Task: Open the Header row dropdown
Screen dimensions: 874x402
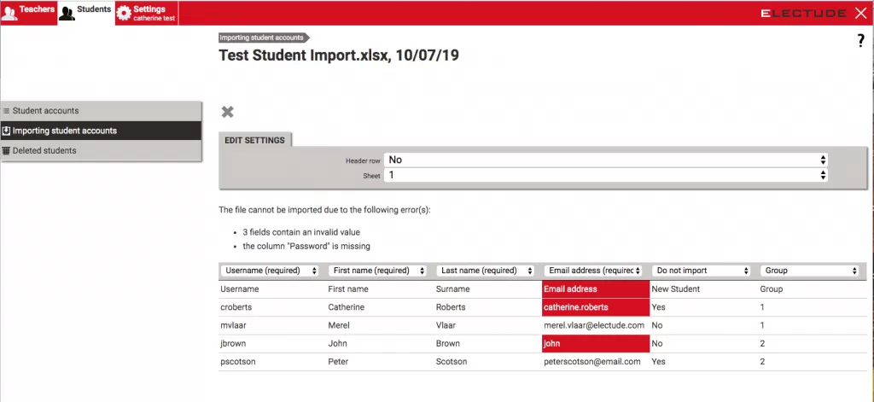Action: [606, 160]
